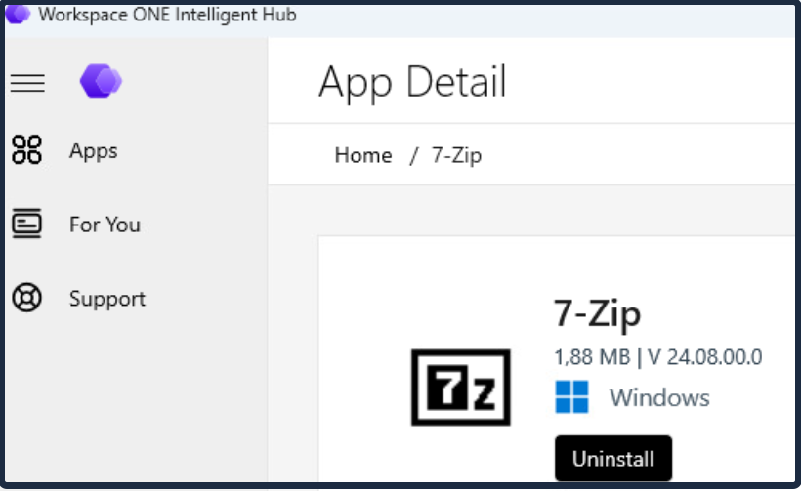Screen dimensions: 801x491
Task: Click the 7-Zip breadcrumb item
Action: 456,155
